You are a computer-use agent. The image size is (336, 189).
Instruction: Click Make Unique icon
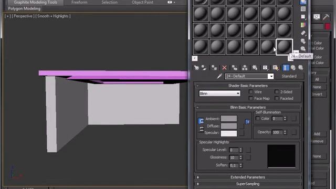245,68
